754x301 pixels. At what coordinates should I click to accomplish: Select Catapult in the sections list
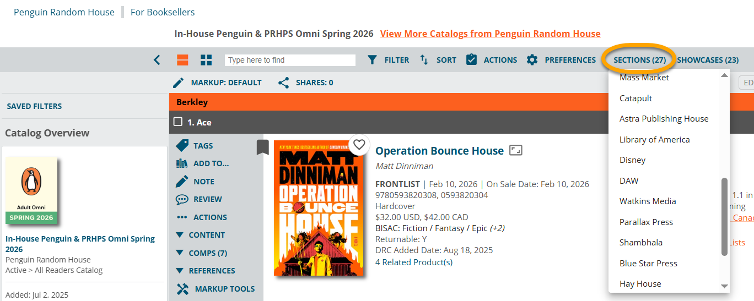(x=635, y=98)
